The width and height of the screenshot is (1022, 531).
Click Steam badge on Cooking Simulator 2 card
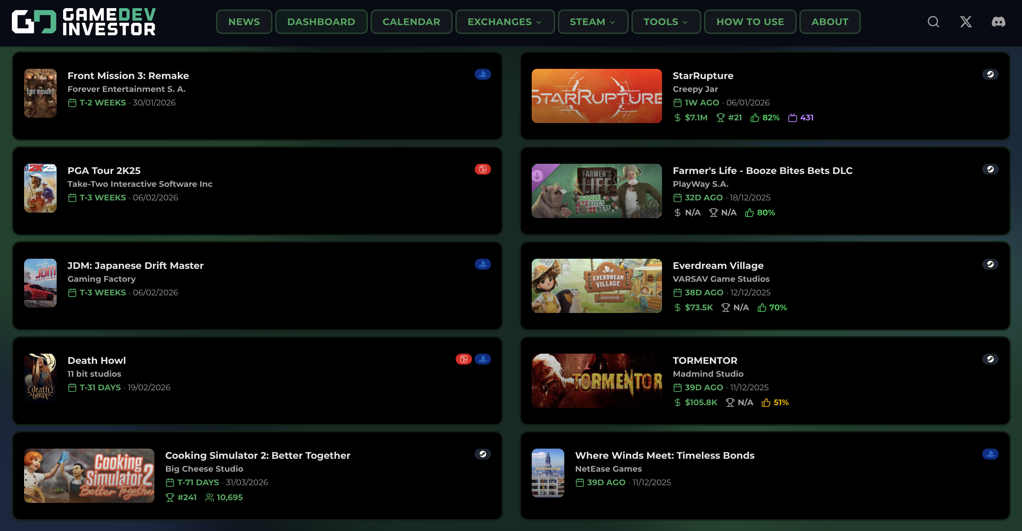(482, 454)
